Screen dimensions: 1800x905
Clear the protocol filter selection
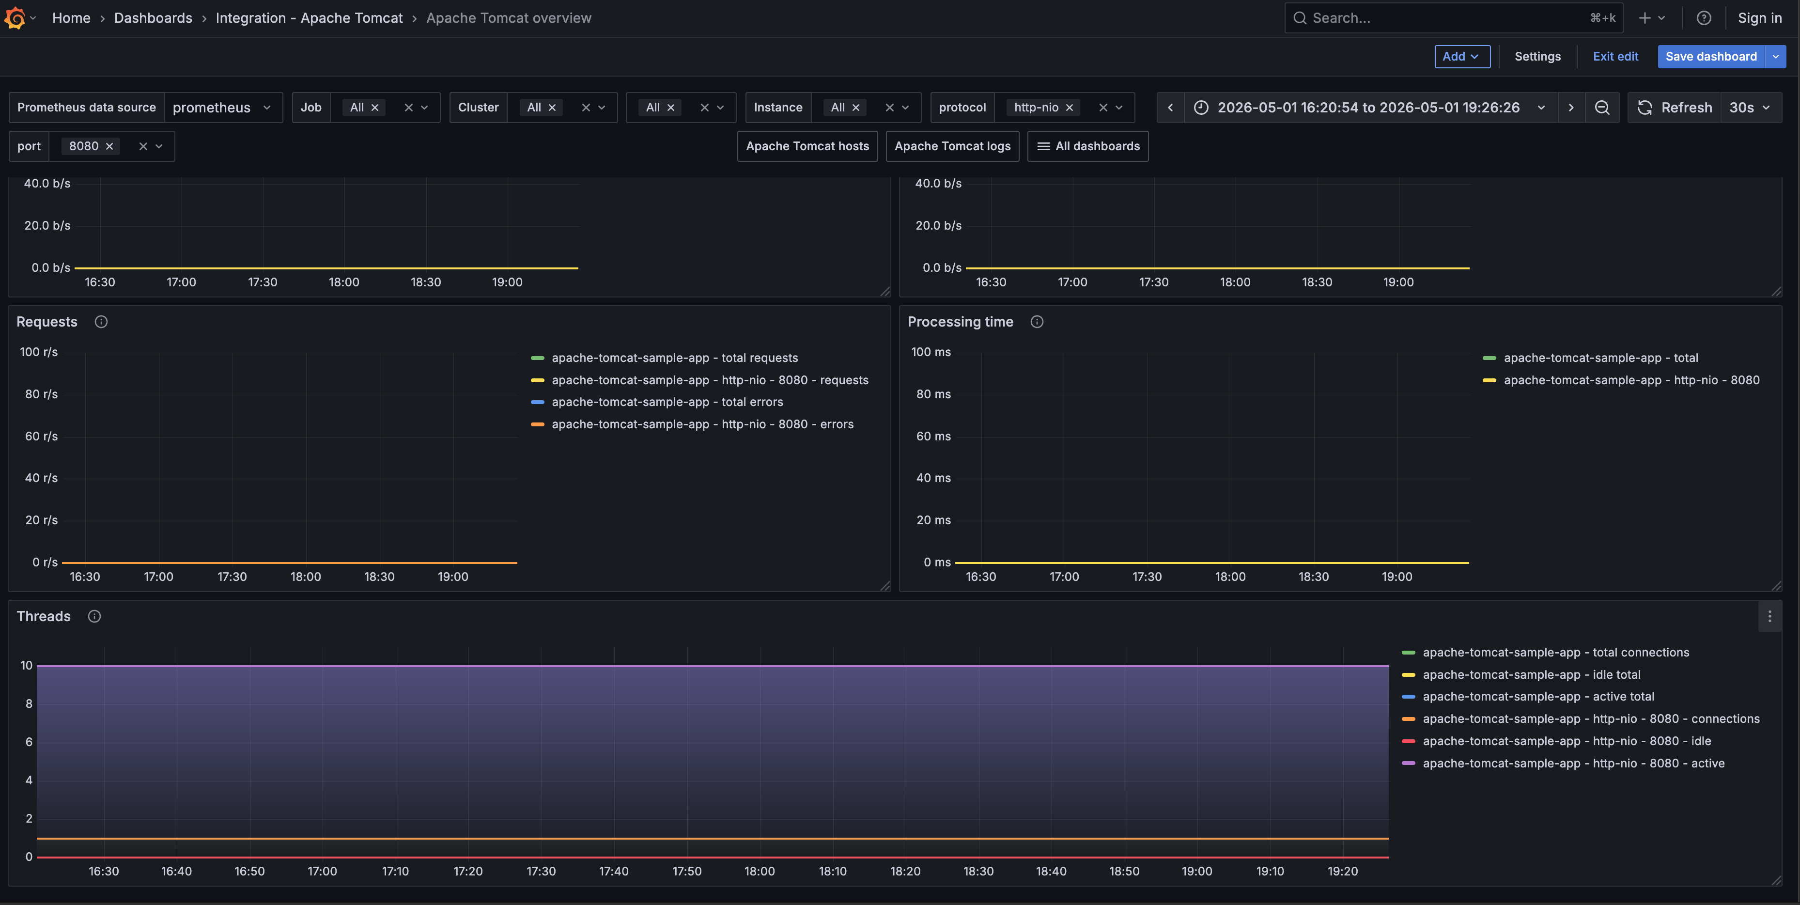pyautogui.click(x=1102, y=108)
